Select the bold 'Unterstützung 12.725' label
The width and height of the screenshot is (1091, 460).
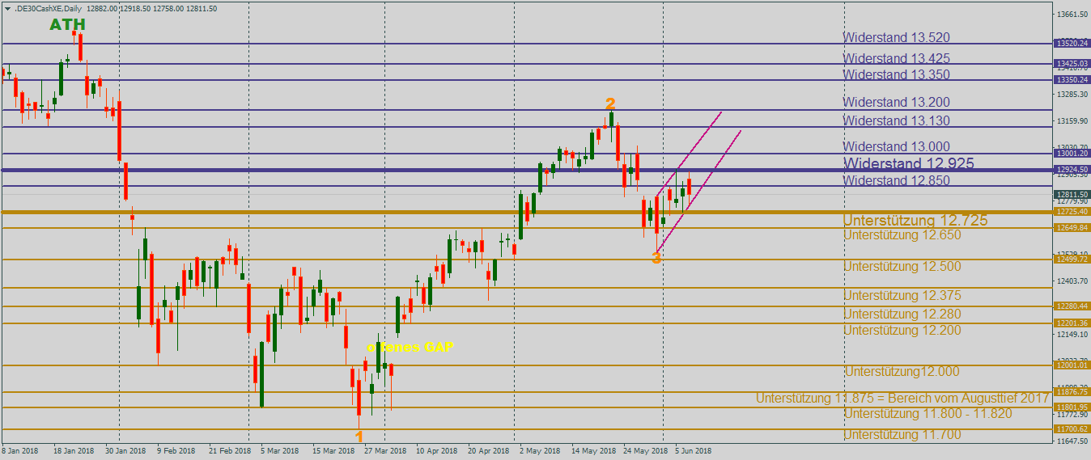915,220
